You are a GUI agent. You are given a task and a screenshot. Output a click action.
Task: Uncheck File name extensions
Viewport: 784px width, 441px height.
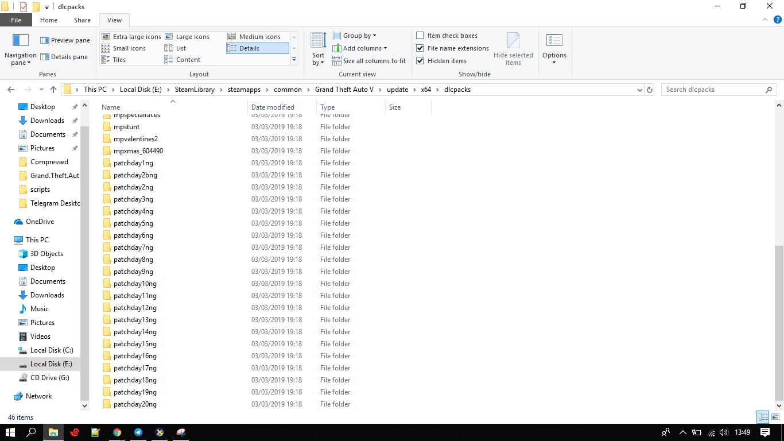point(453,48)
